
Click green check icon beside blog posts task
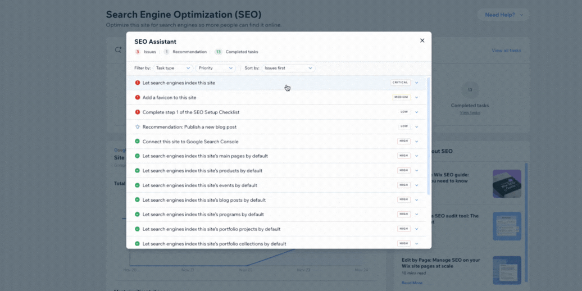(x=137, y=199)
